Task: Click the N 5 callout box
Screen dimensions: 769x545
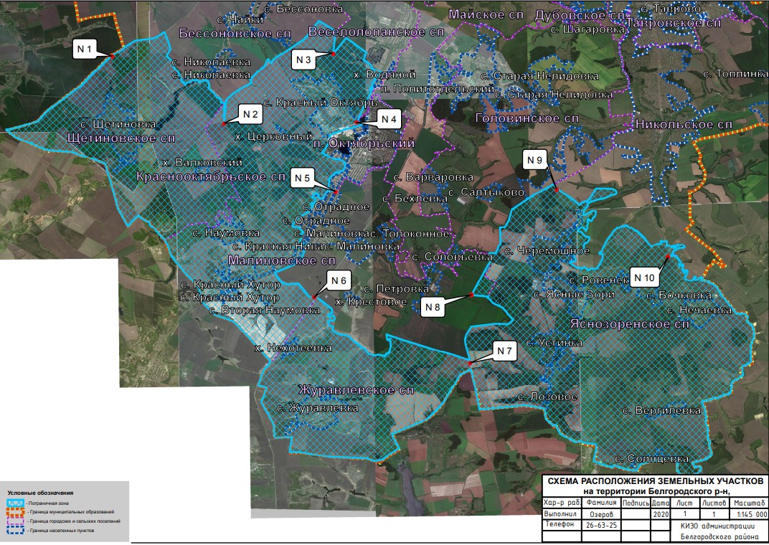Action: (302, 178)
